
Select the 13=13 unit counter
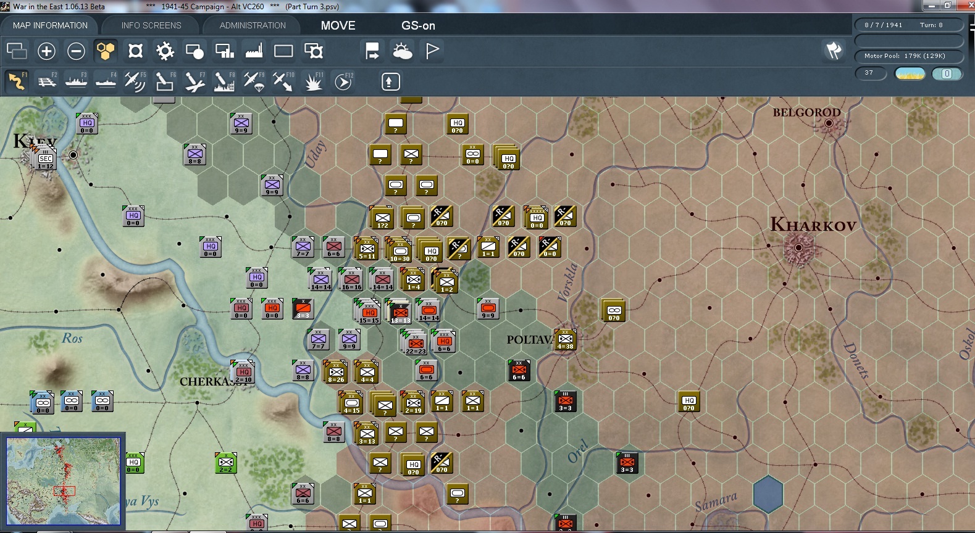400,313
